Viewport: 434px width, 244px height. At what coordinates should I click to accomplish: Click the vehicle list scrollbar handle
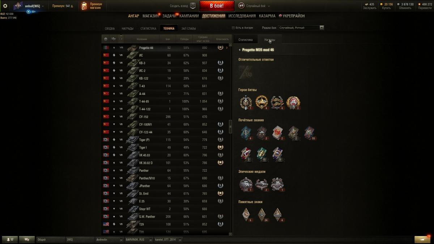[231, 125]
